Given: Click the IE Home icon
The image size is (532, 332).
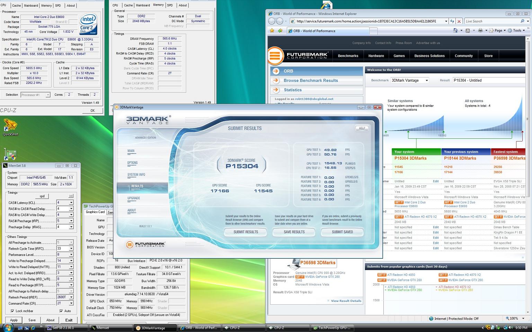Looking at the screenshot, I should pyautogui.click(x=455, y=30).
